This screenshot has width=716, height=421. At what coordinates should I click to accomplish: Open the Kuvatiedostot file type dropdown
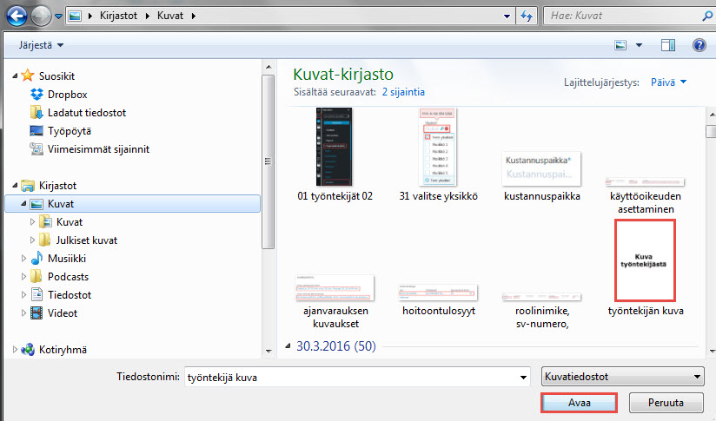pos(623,377)
